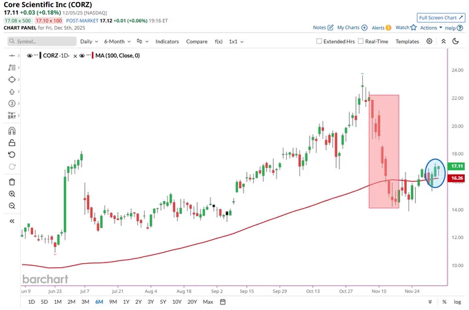The width and height of the screenshot is (469, 310).
Task: Open the Fibonacci tools icon
Action: point(12,68)
